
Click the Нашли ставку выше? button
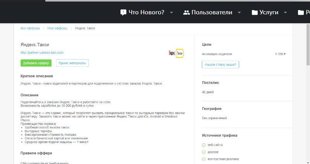pos(220,65)
